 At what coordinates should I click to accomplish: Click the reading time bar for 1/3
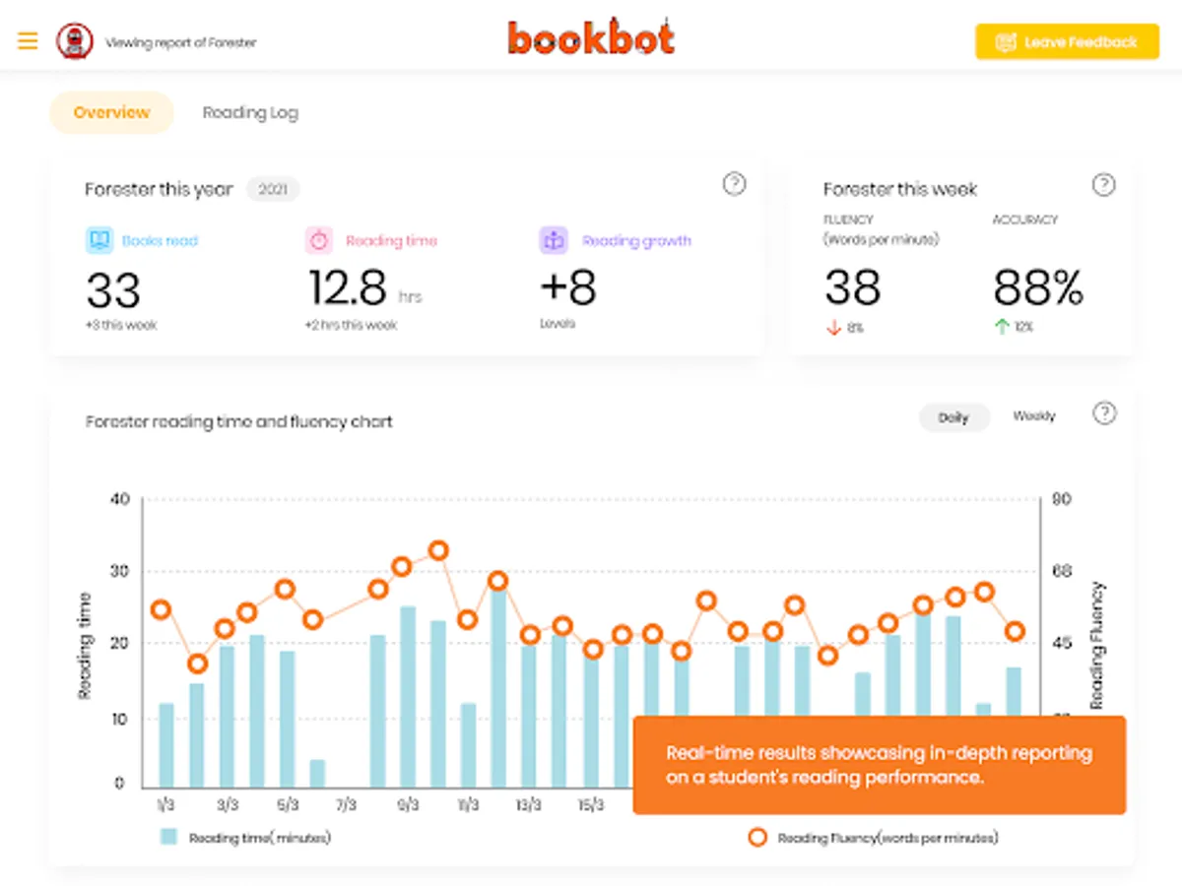click(x=166, y=744)
